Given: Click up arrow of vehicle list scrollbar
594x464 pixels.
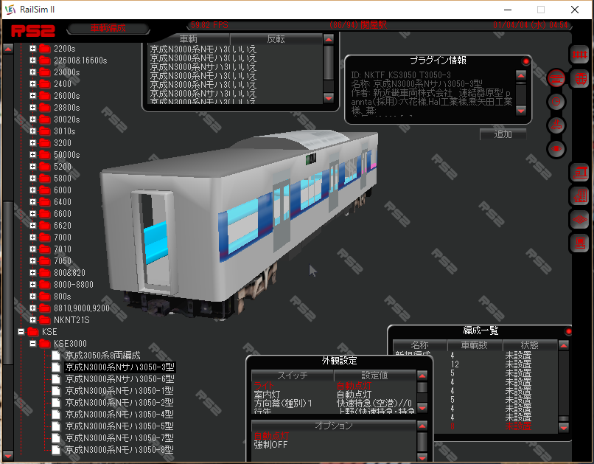Looking at the screenshot, I should 329,39.
